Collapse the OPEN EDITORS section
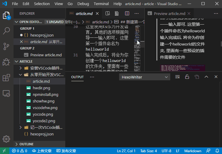Screen dimensions: 222x154 click(x=39, y=22)
